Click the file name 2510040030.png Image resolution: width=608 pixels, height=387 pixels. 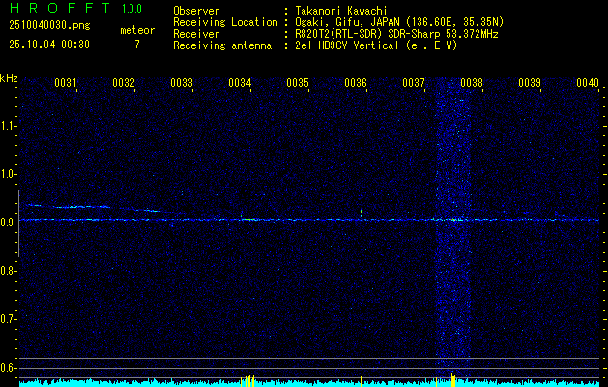tap(49, 26)
